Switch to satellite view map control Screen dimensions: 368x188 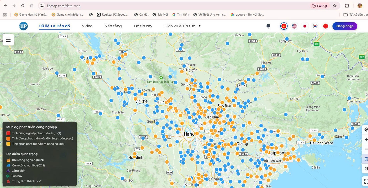click(x=366, y=168)
